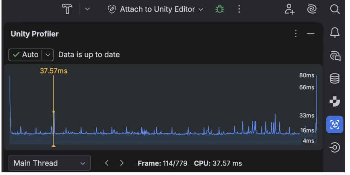Open toolbar more actions vertical dots
The image size is (350, 175).
[239, 9]
